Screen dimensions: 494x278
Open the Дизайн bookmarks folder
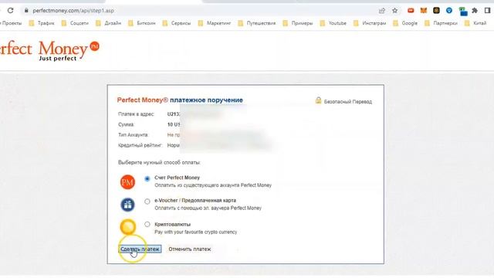108,23
